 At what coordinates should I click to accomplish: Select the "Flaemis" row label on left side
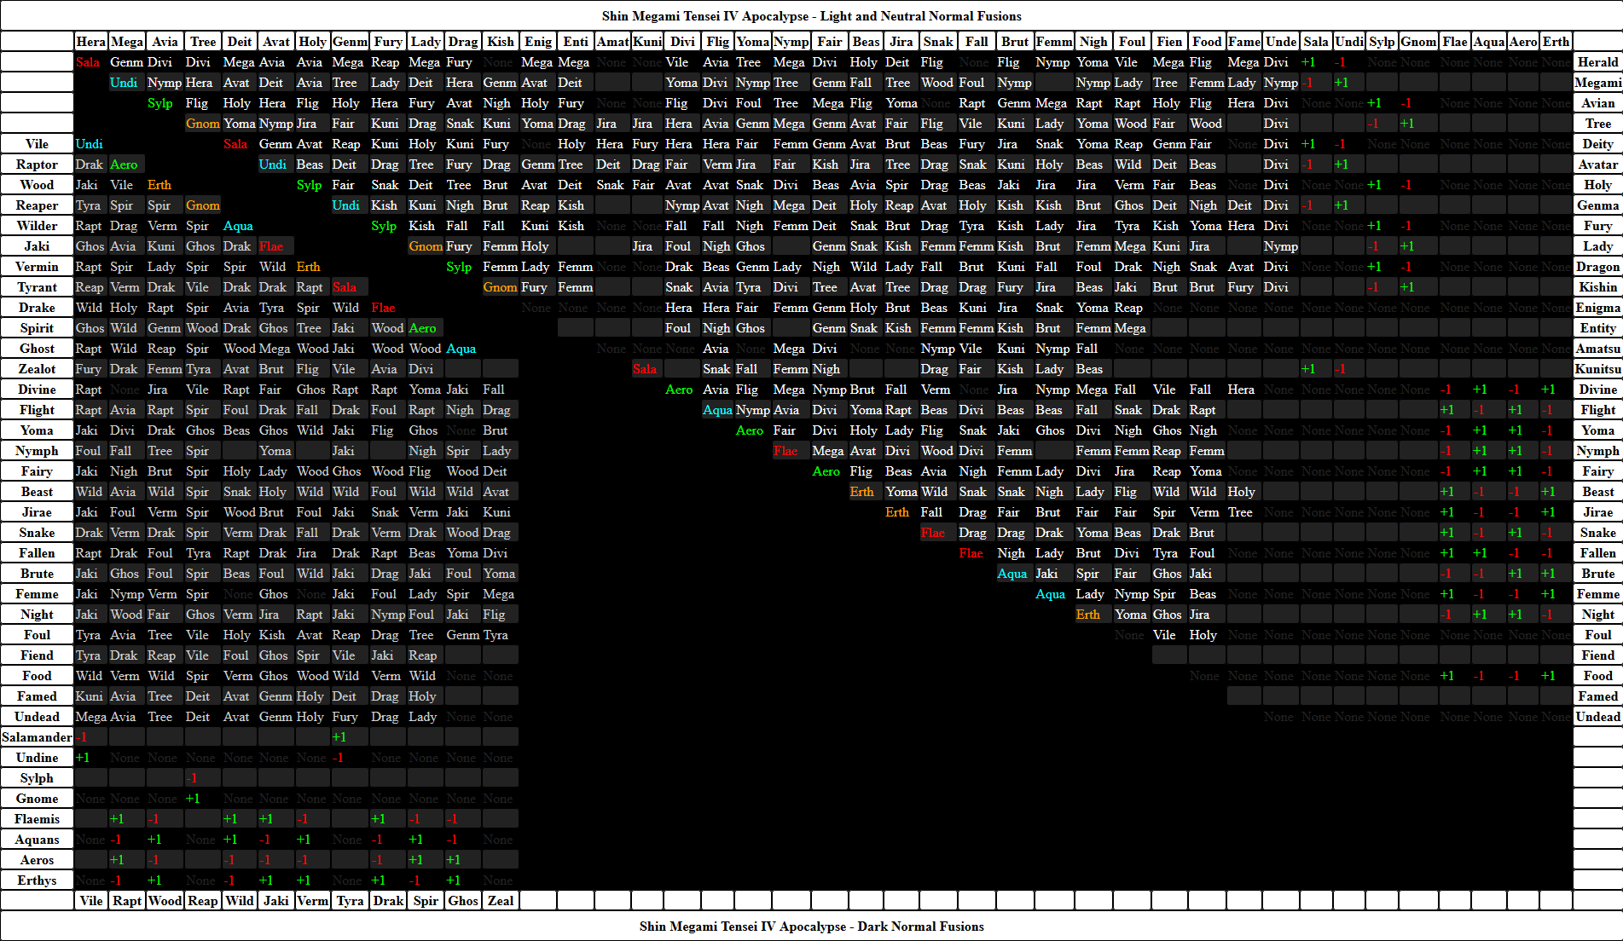tap(37, 819)
